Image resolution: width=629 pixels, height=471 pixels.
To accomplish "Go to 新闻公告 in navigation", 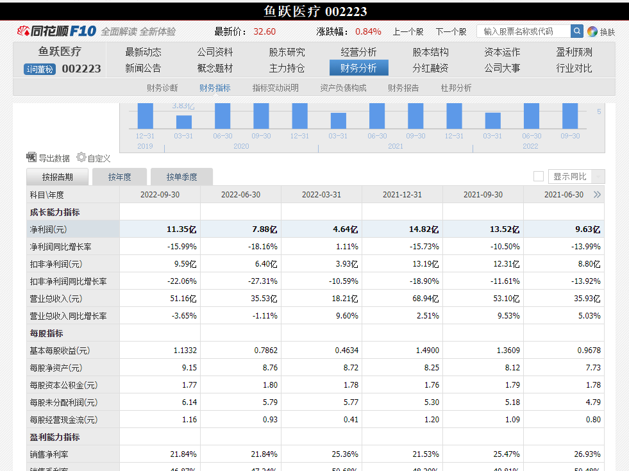I will [x=143, y=68].
